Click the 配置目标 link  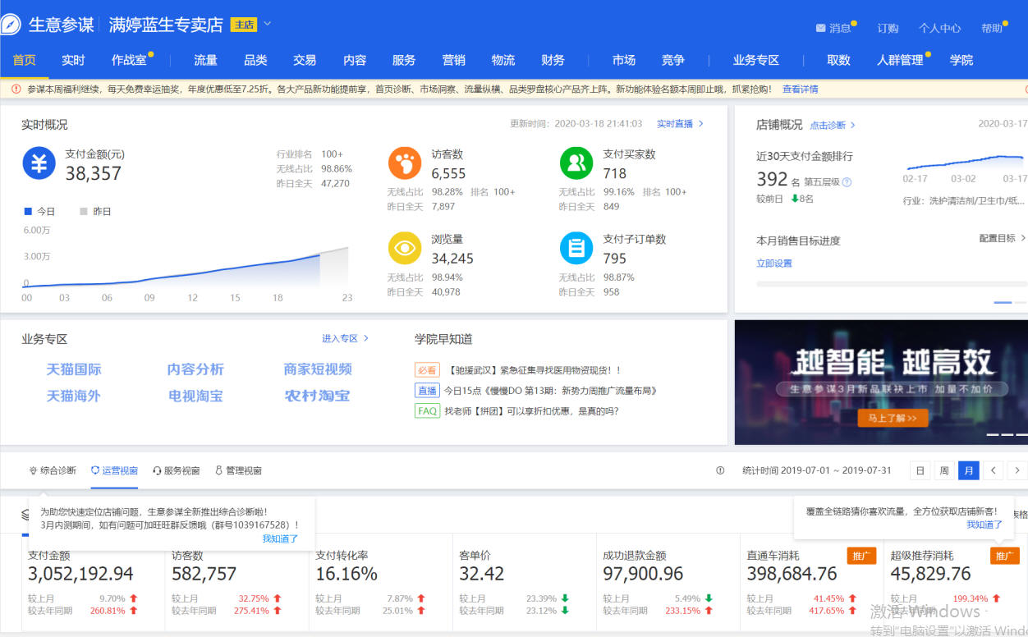point(1003,238)
